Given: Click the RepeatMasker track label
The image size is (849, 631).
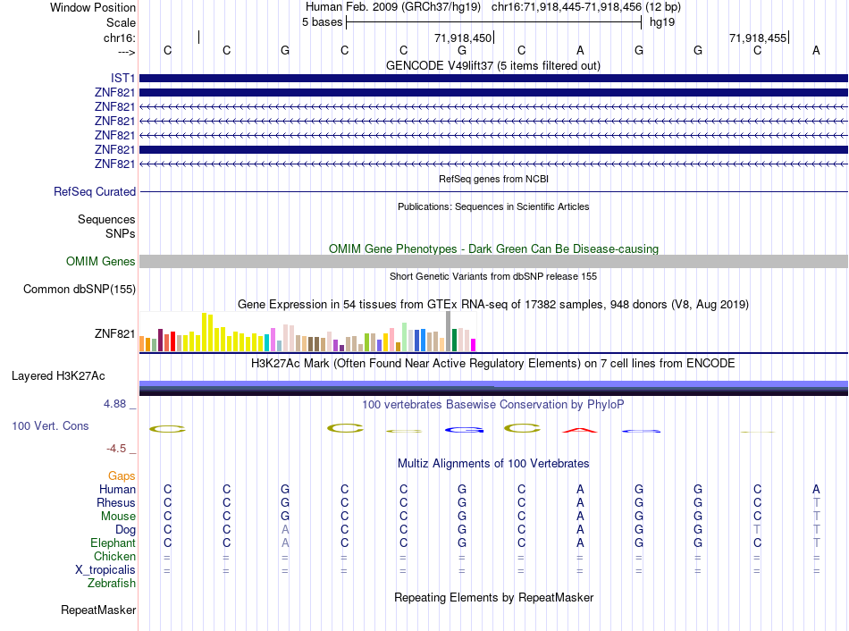Looking at the screenshot, I should coord(98,610).
